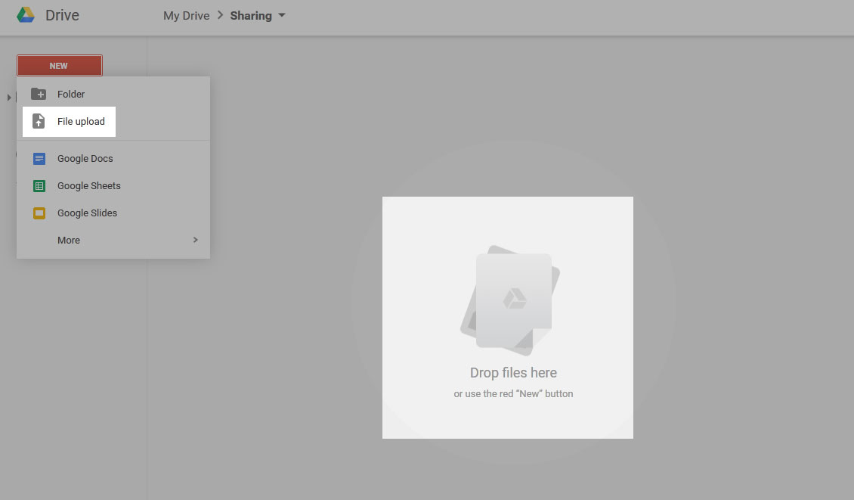Screen dimensions: 854x500
Task: Click the new folder icon
Action: click(39, 94)
